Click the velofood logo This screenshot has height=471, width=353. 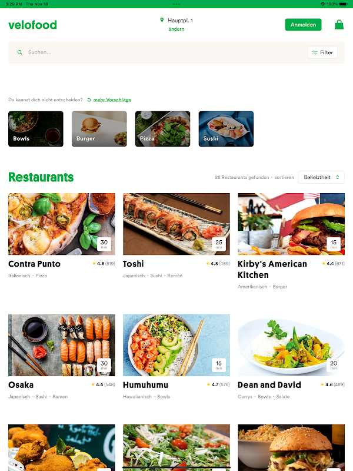pos(32,25)
